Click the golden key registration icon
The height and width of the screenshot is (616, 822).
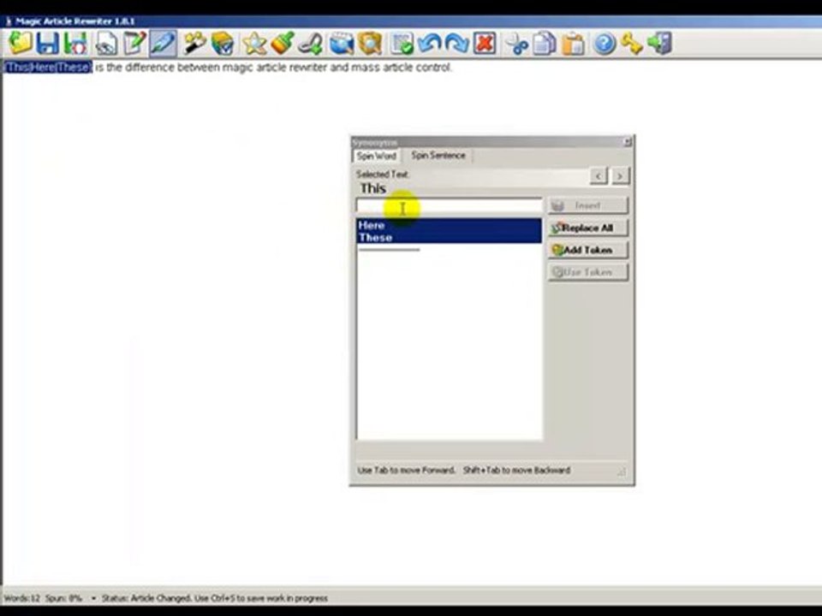tap(632, 44)
